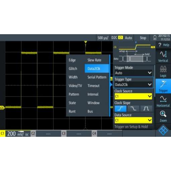Choose Window trigger type

coord(94,103)
